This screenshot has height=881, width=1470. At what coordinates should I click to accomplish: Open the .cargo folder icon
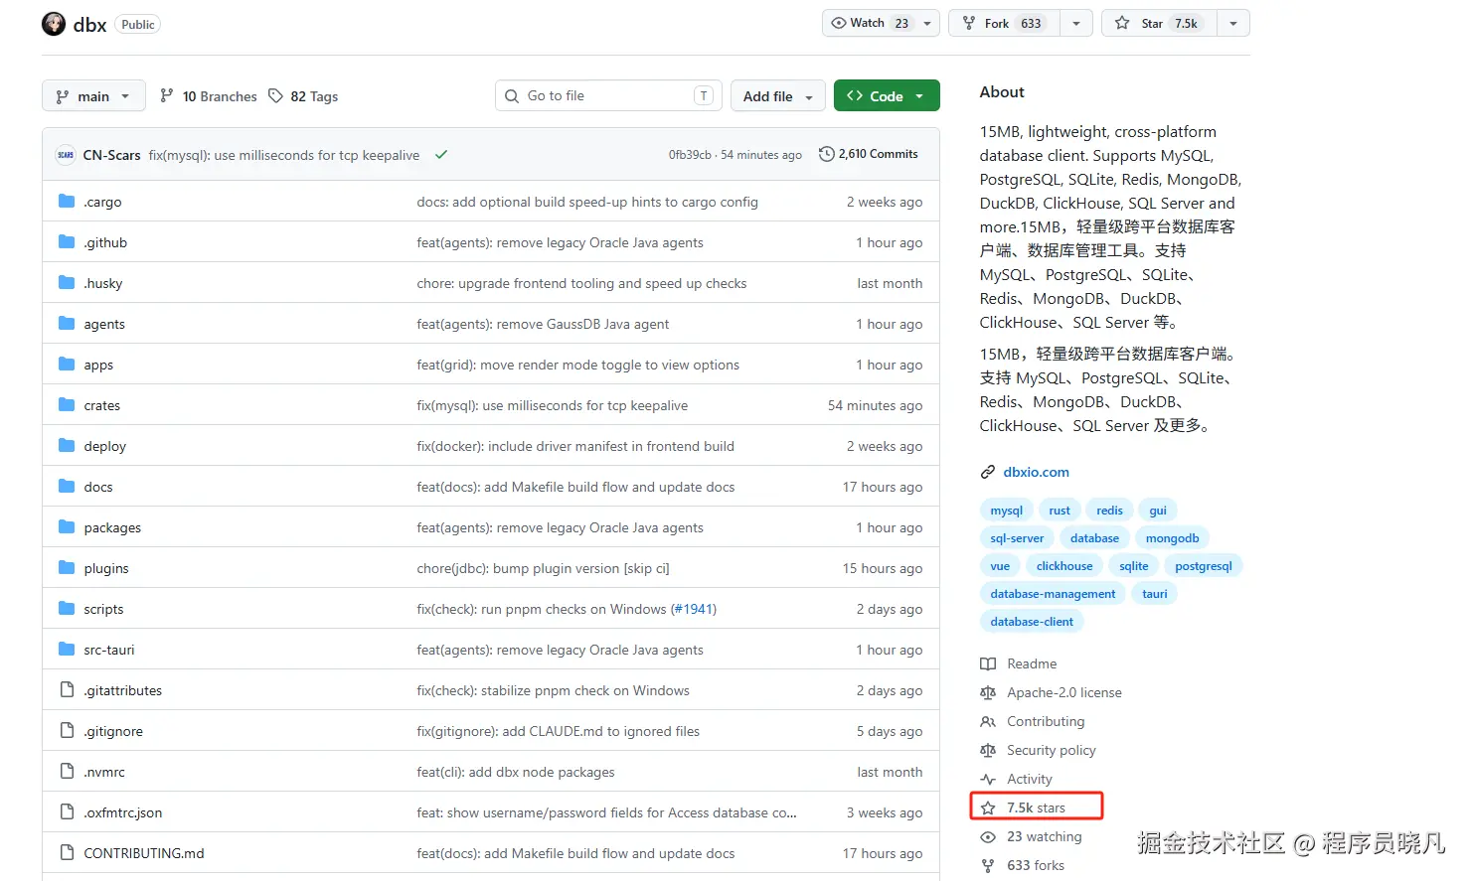(x=67, y=202)
